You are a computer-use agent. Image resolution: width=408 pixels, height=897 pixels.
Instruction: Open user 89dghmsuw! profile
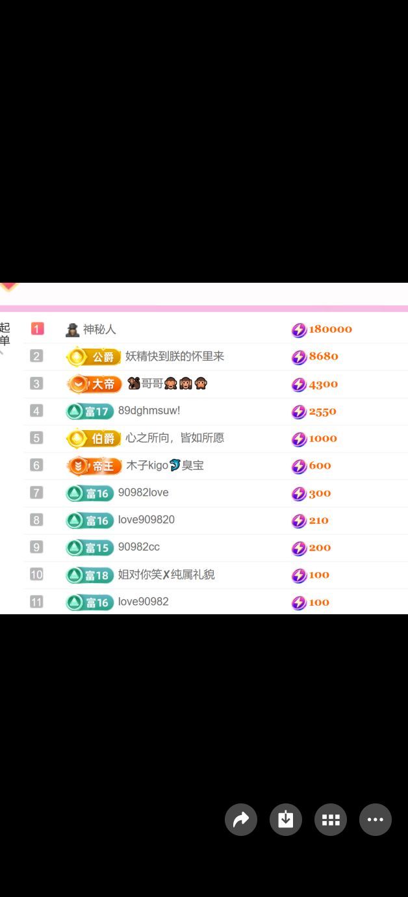(149, 411)
